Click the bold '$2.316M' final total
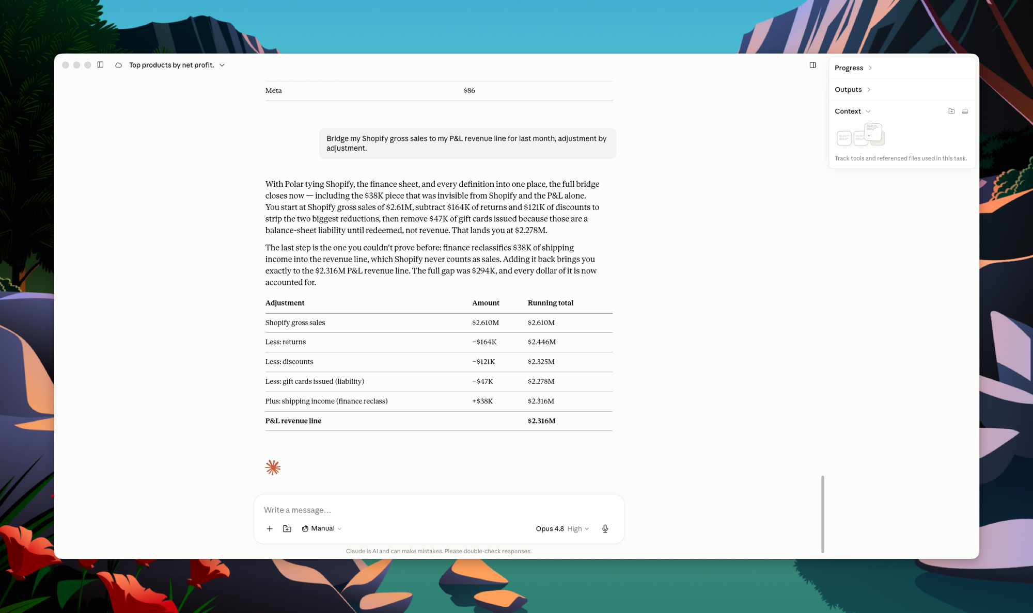 pyautogui.click(x=541, y=421)
